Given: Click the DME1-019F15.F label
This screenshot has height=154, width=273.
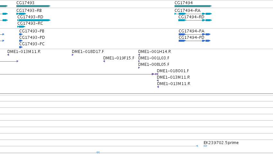Looking at the screenshot, I should click(119, 58).
